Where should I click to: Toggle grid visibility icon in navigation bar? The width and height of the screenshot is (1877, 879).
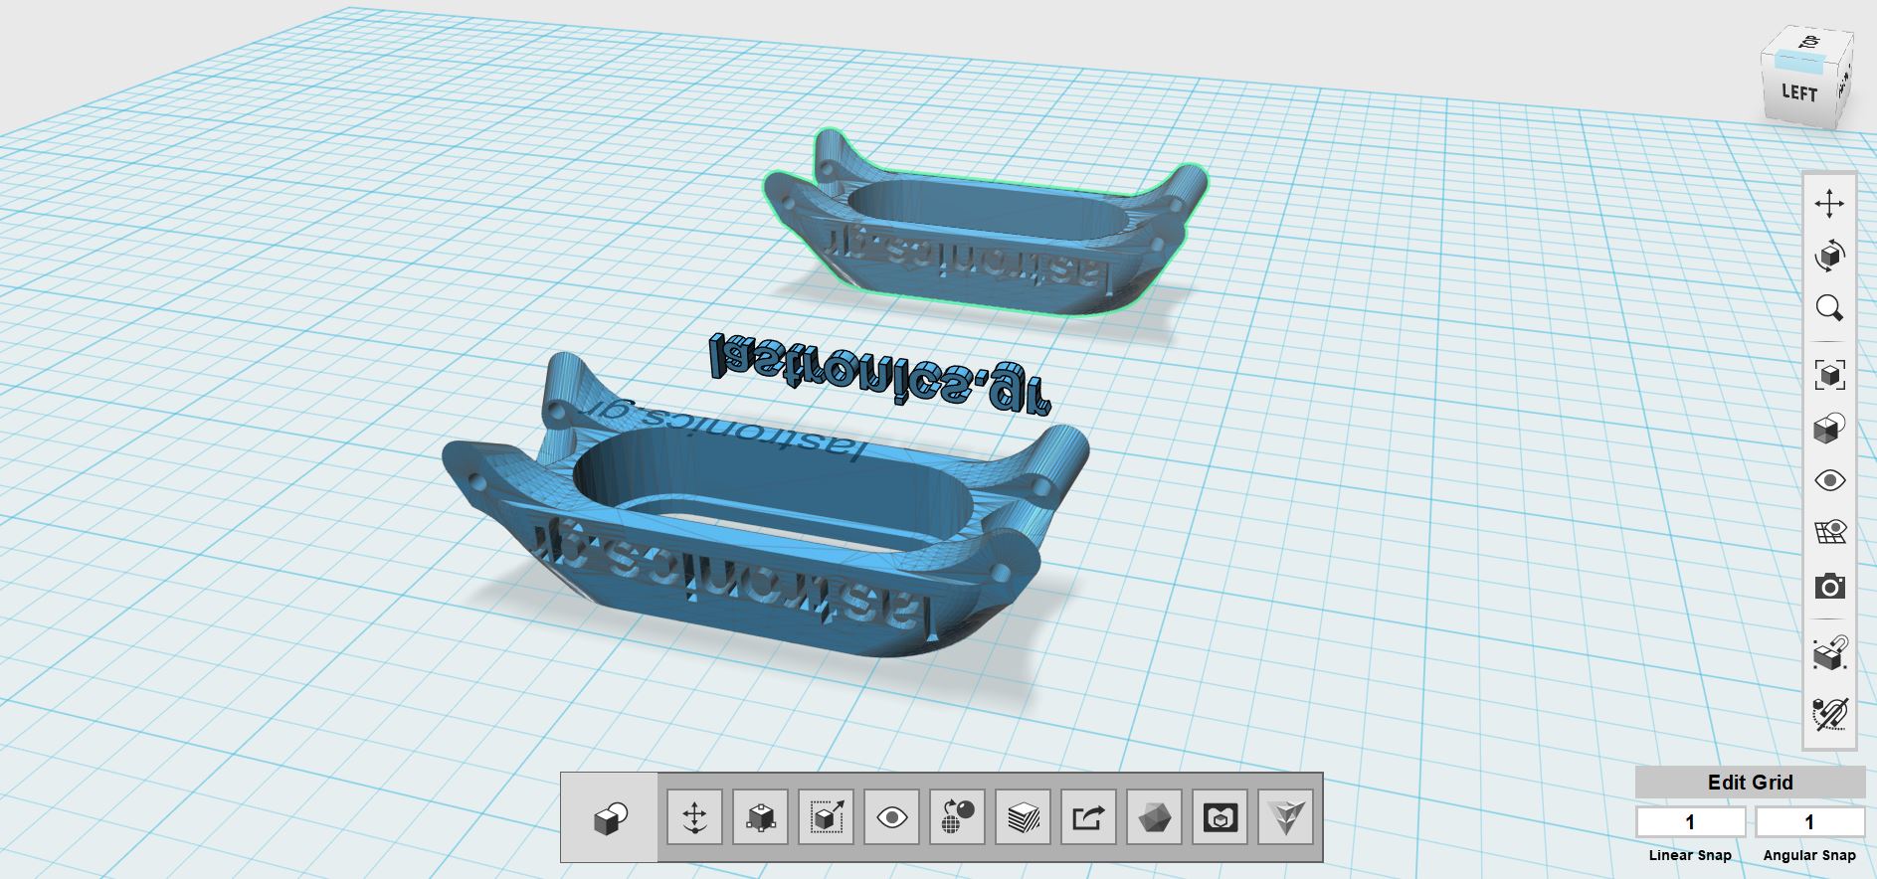1828,532
